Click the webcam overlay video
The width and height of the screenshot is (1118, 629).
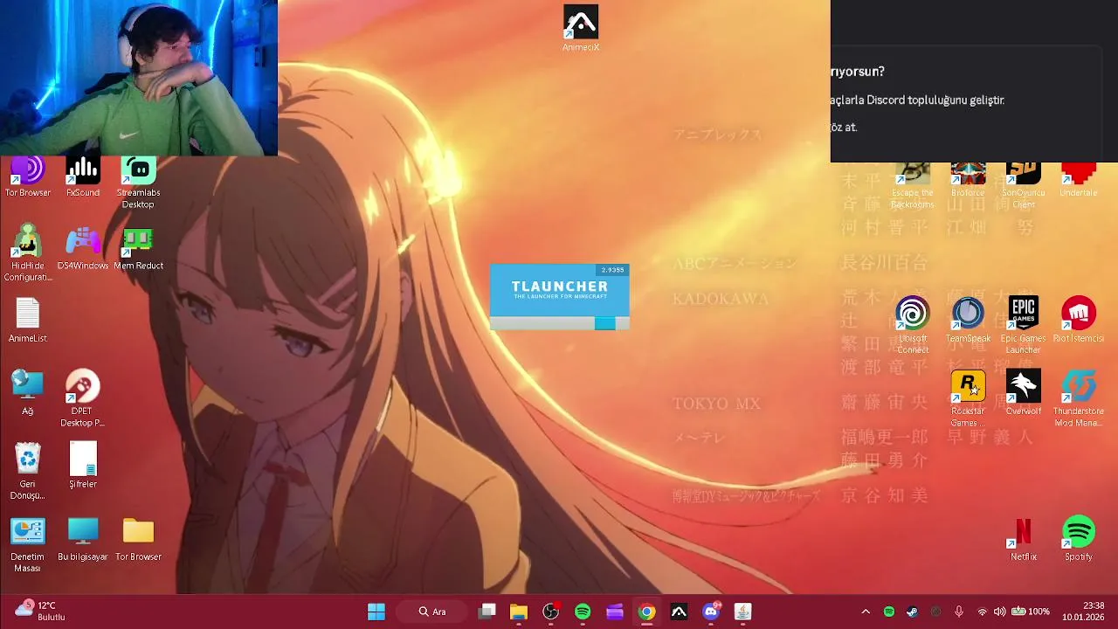(139, 78)
